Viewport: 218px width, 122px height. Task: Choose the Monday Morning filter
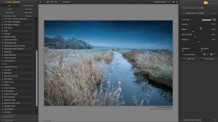[11, 76]
